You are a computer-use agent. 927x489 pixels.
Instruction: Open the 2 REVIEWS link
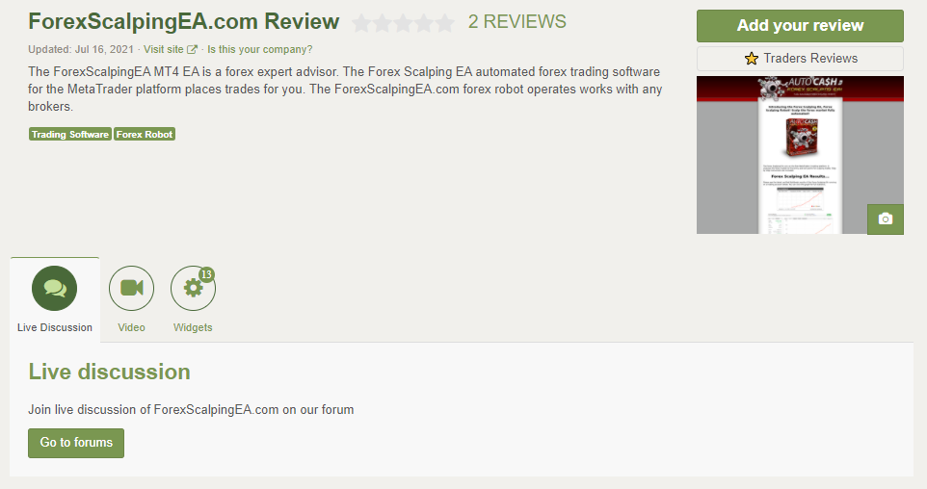point(516,22)
